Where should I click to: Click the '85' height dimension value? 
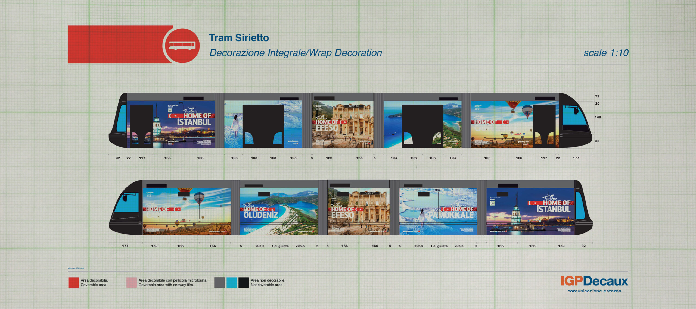[x=597, y=141]
